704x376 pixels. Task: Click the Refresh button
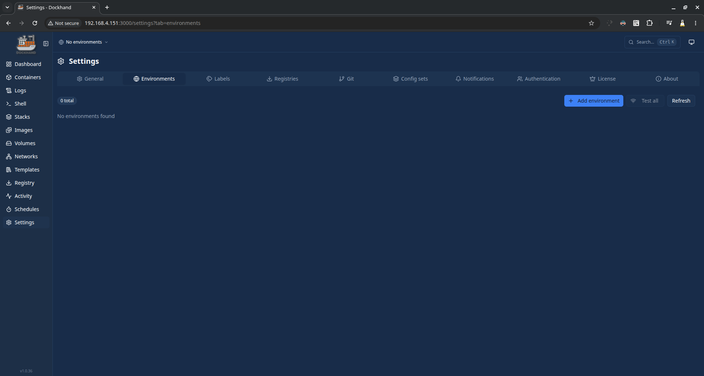point(681,101)
